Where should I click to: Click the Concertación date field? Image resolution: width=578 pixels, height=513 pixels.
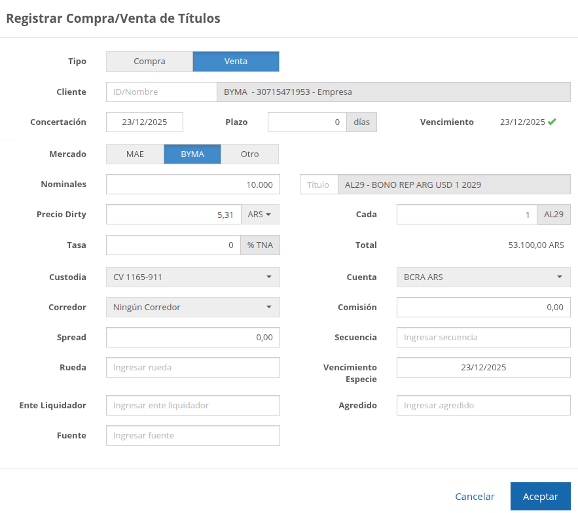[x=145, y=122]
